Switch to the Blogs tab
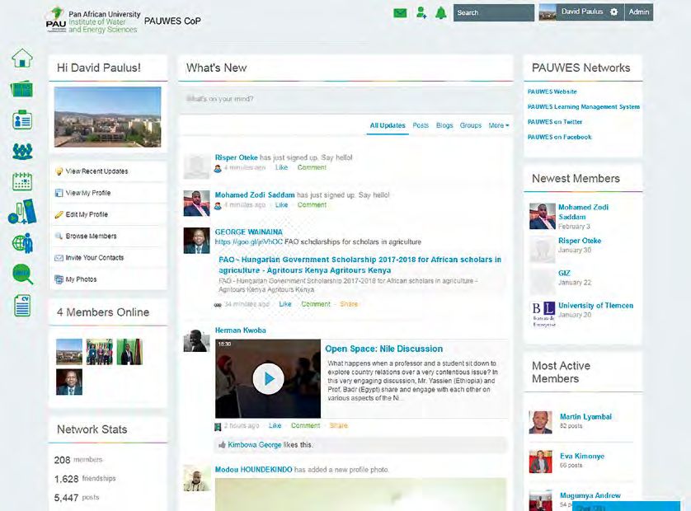The height and width of the screenshot is (511, 691). (444, 125)
